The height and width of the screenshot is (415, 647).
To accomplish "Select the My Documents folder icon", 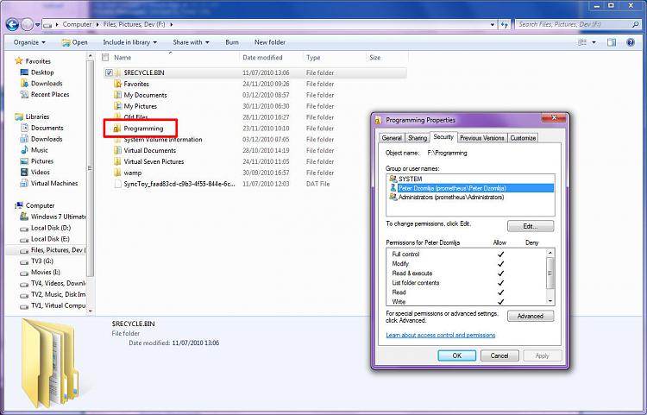I will pyautogui.click(x=117, y=95).
